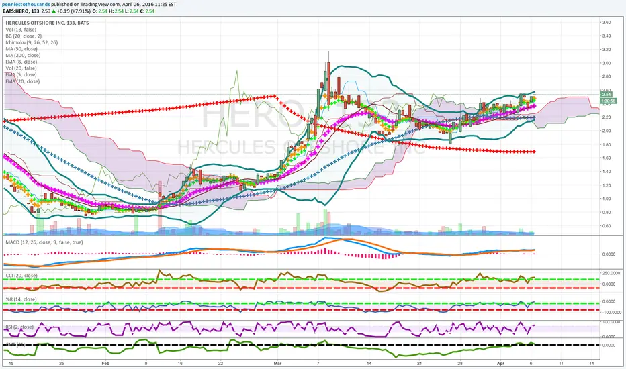Open the penniestothousands author link
Viewport: 626px width, 369px height.
[x=26, y=5]
